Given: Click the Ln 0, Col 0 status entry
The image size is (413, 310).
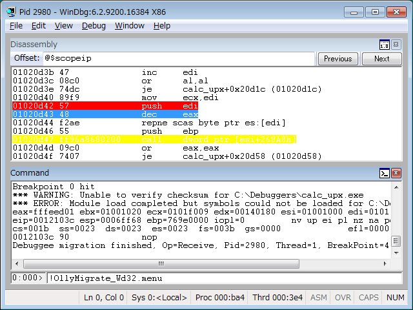Looking at the screenshot, I should pyautogui.click(x=103, y=298).
